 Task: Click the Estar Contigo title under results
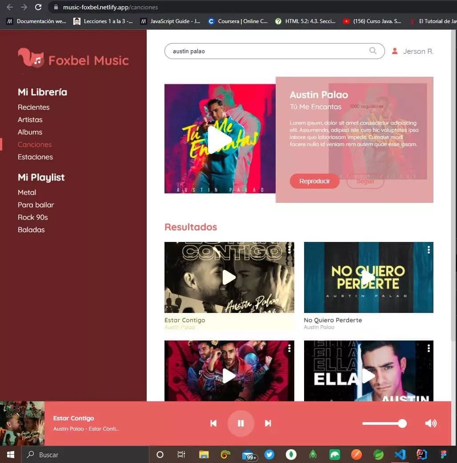(x=184, y=320)
